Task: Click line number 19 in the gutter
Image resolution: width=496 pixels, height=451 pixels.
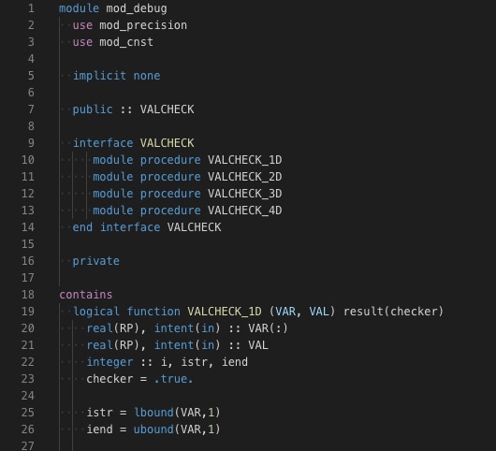Action: [28, 312]
